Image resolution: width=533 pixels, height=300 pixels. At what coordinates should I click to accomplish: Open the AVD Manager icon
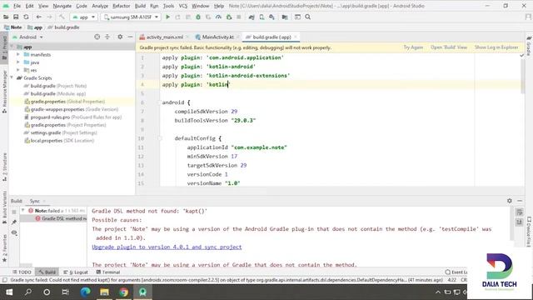pyautogui.click(x=262, y=17)
